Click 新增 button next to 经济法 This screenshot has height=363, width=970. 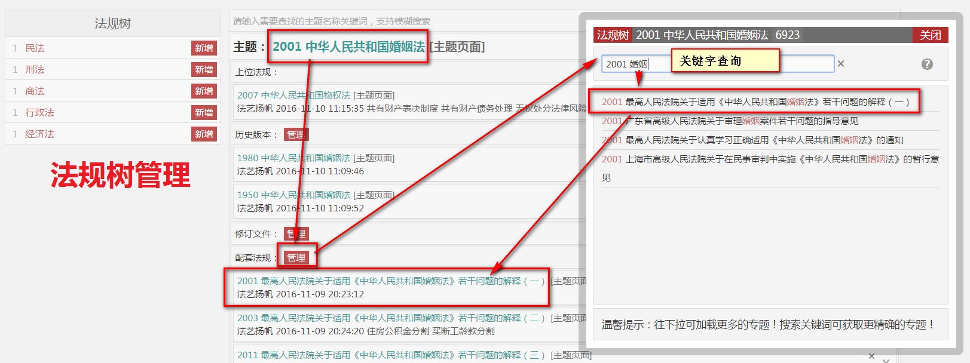click(x=204, y=134)
